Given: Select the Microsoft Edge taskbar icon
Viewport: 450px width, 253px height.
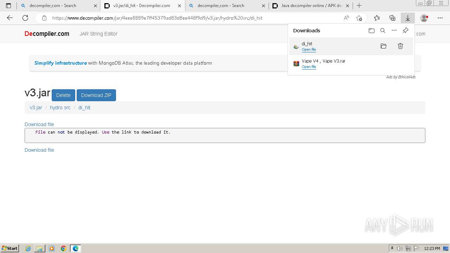Looking at the screenshot, I should pyautogui.click(x=76, y=248).
